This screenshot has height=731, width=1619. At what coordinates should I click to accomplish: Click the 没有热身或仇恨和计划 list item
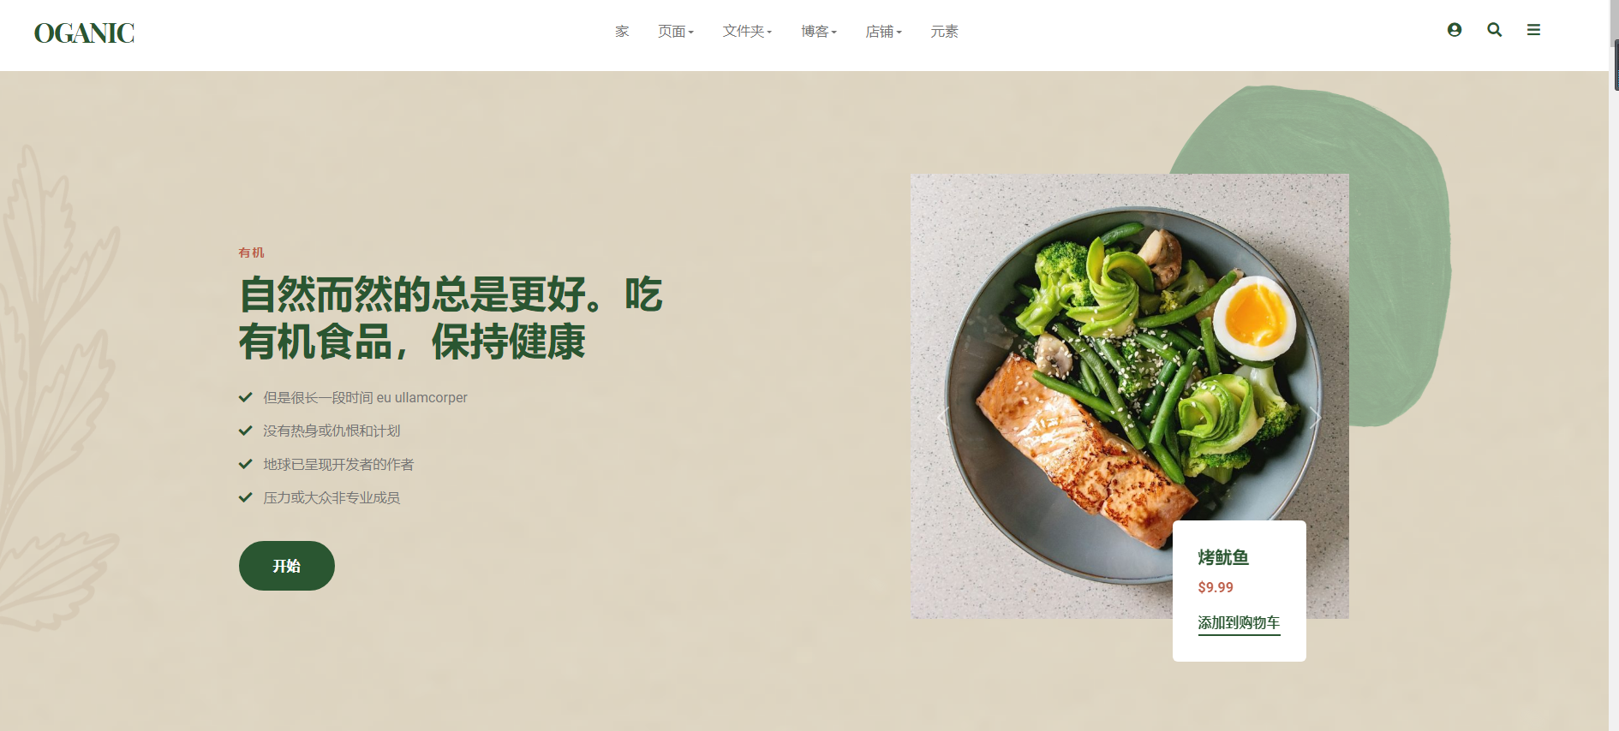coord(332,431)
